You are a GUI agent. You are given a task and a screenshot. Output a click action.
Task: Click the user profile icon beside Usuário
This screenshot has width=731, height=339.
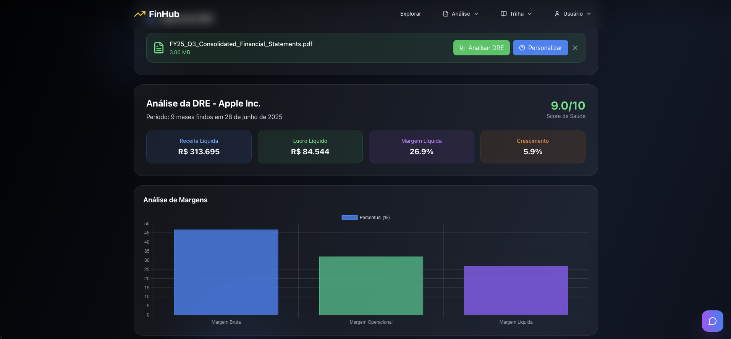pyautogui.click(x=557, y=14)
